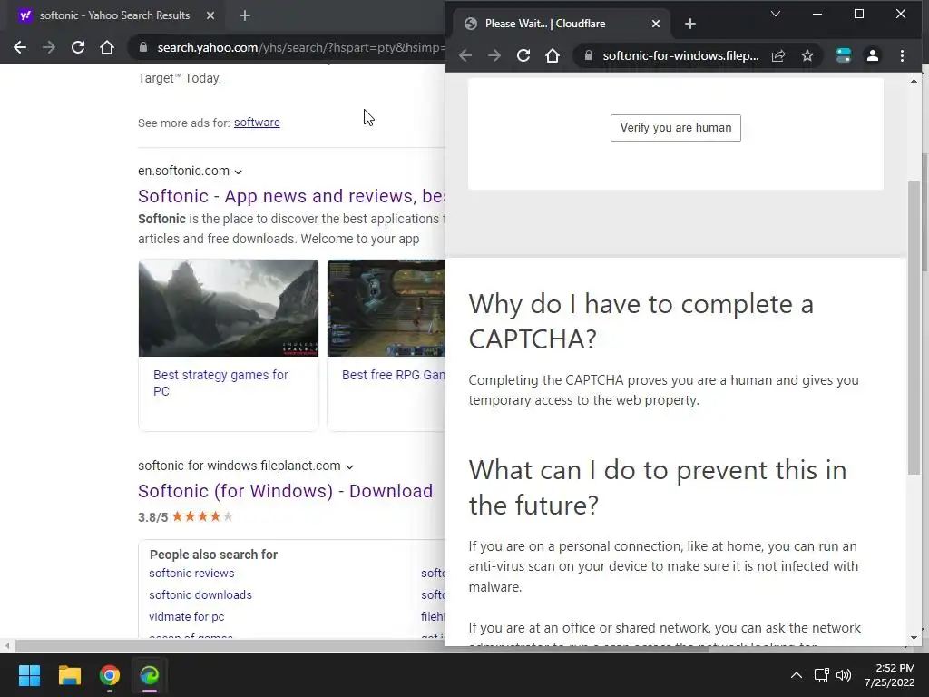The height and width of the screenshot is (697, 929).
Task: Click the People also search for heading
Action: (x=213, y=555)
